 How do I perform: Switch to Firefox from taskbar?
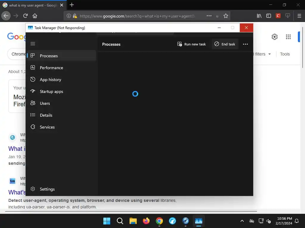coord(146,221)
